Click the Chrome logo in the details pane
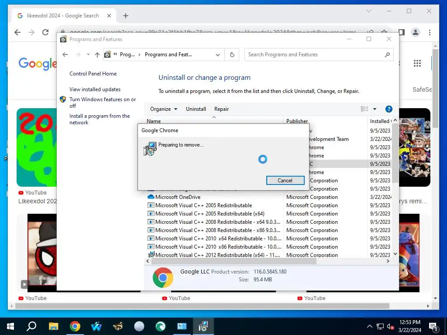 (163, 277)
